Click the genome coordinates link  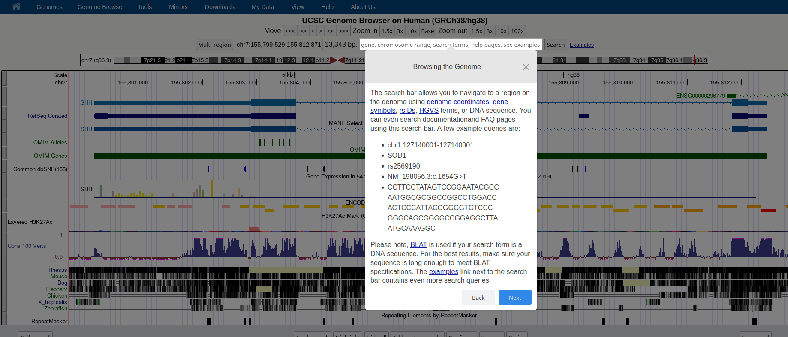[457, 102]
